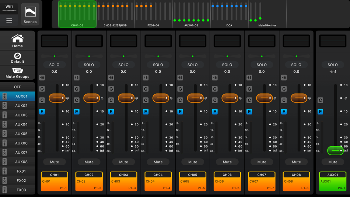
Task: Mute channel CH06
Action: click(227, 162)
